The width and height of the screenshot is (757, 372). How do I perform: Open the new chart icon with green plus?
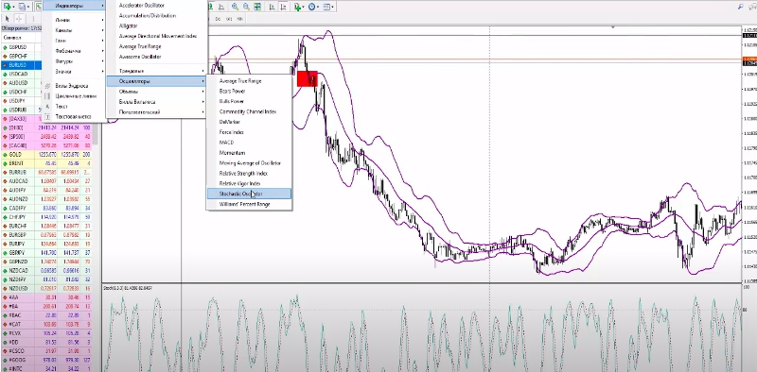[x=7, y=7]
